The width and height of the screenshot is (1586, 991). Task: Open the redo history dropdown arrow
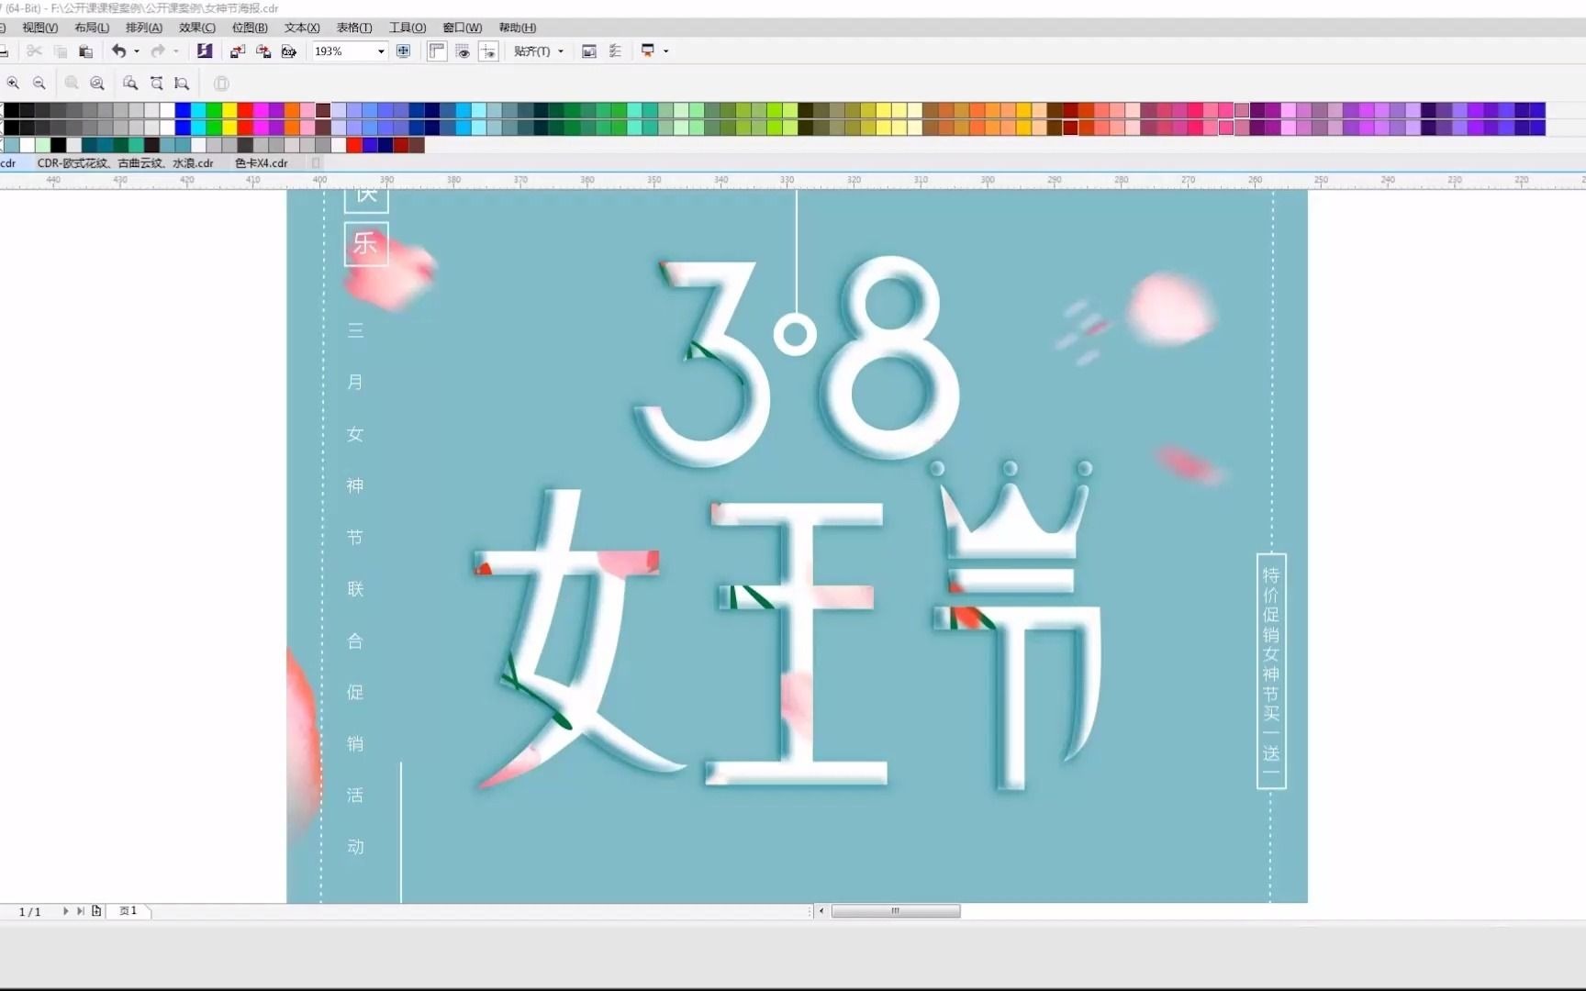(x=175, y=51)
